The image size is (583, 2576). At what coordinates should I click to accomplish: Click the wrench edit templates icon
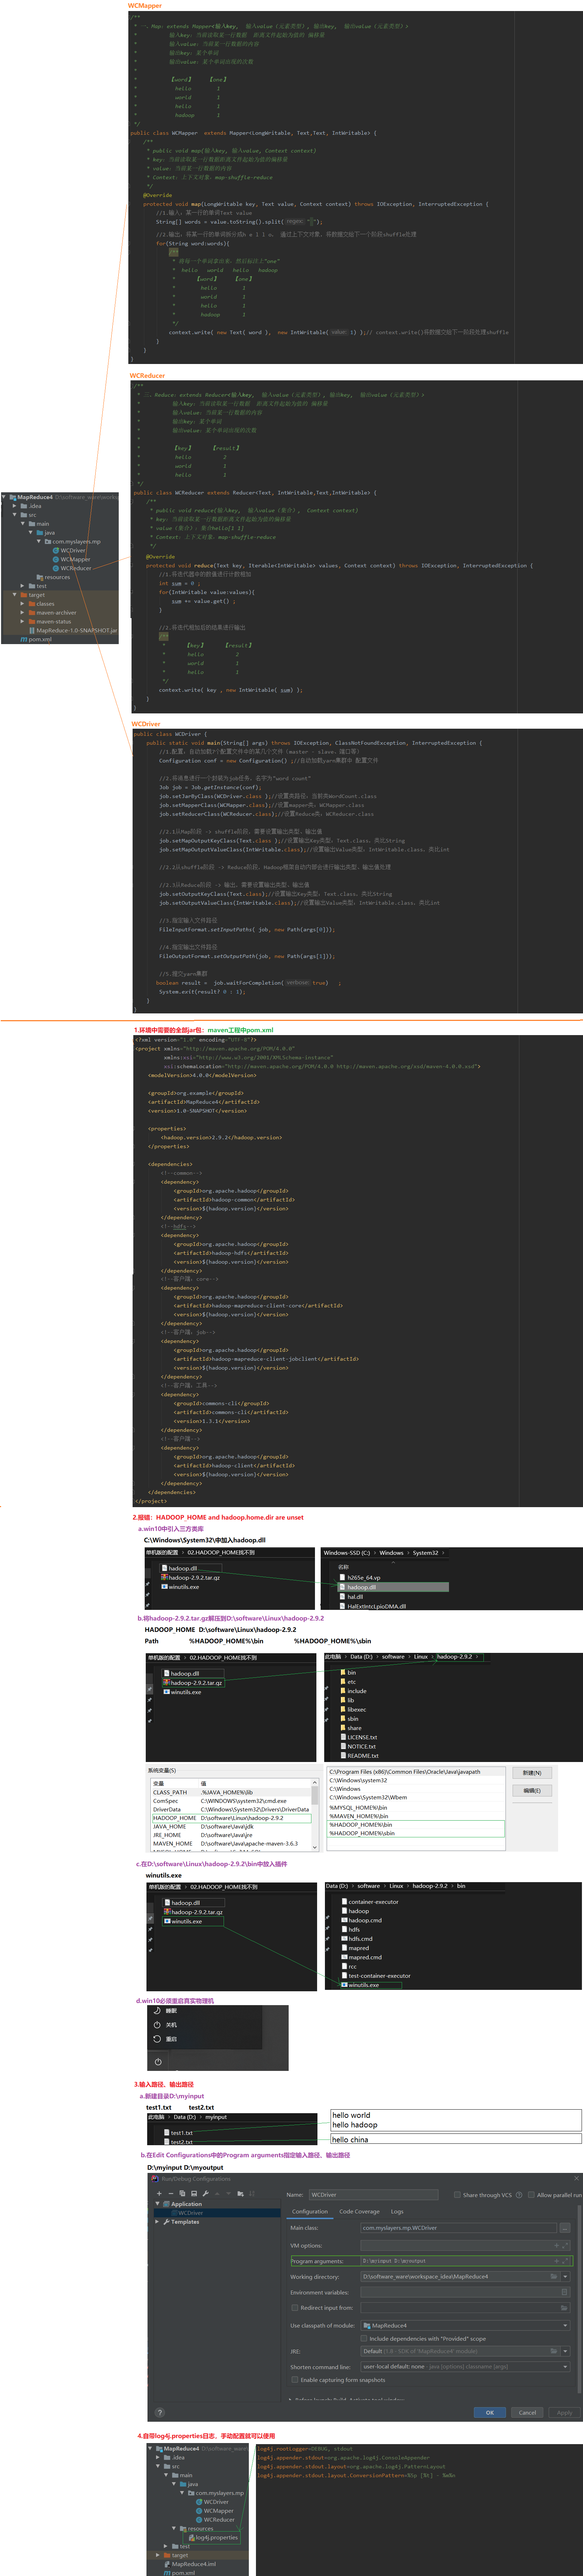(205, 2193)
